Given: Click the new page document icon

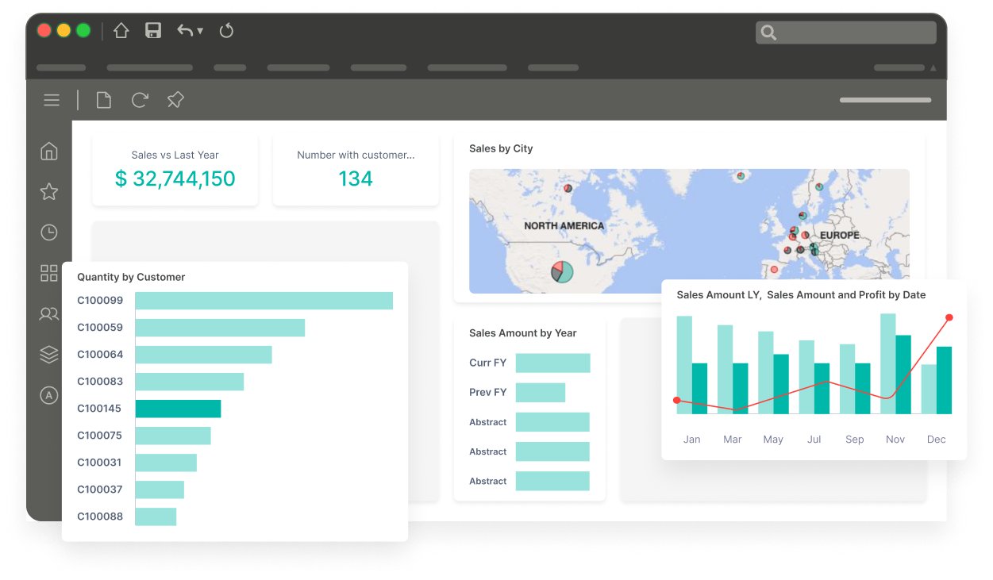Looking at the screenshot, I should 103,100.
